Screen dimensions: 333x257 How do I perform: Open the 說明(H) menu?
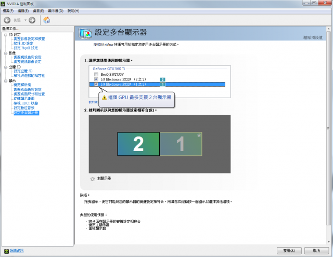[73, 11]
